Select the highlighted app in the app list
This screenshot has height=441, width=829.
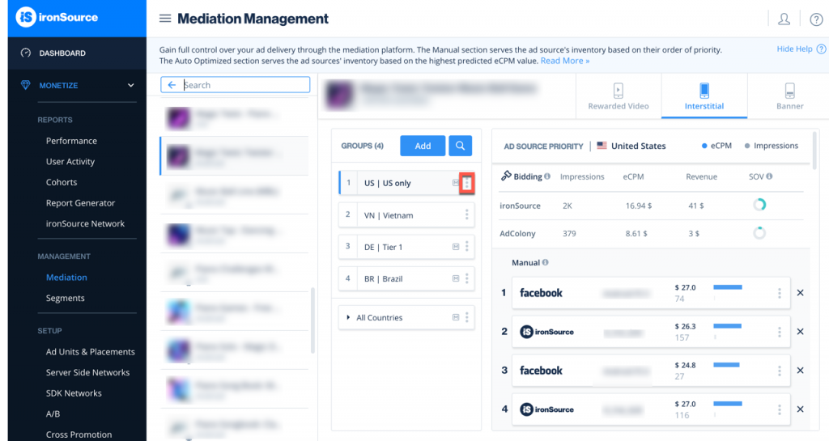pos(234,156)
